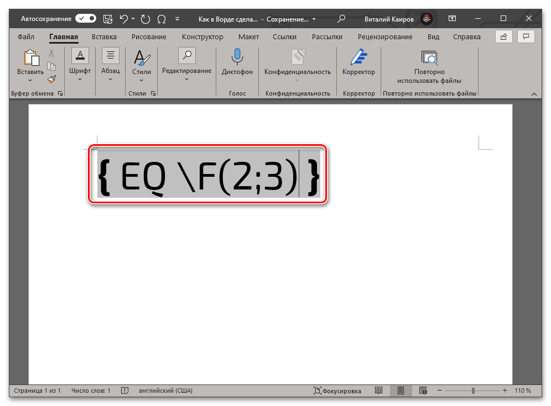Collapse the ribbon with the chevron
551x406 pixels.
click(534, 94)
